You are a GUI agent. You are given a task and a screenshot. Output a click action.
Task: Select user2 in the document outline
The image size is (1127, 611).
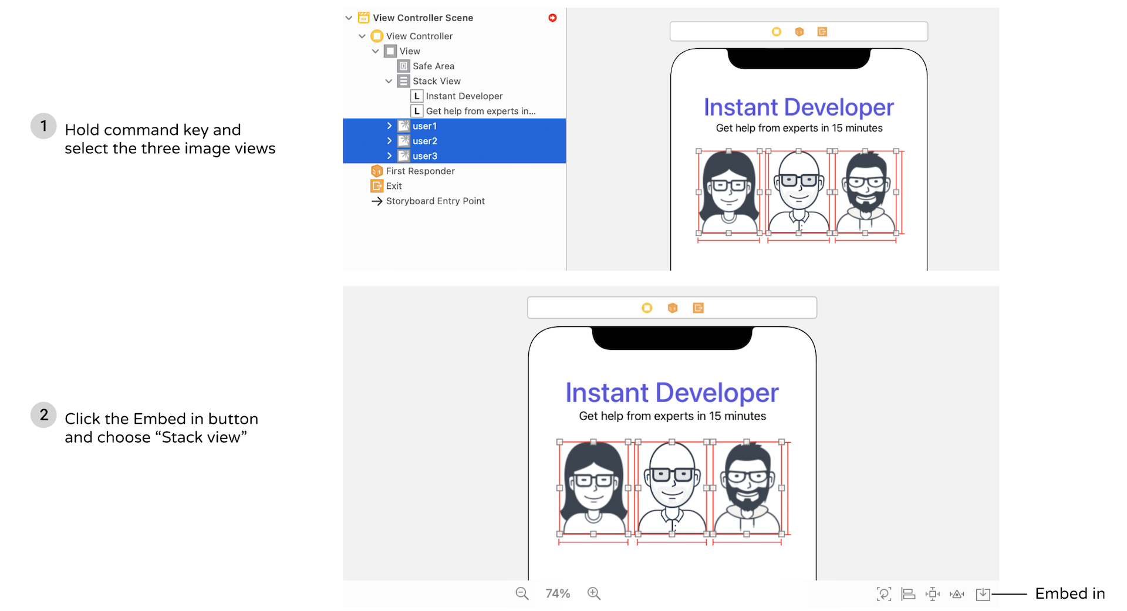425,141
